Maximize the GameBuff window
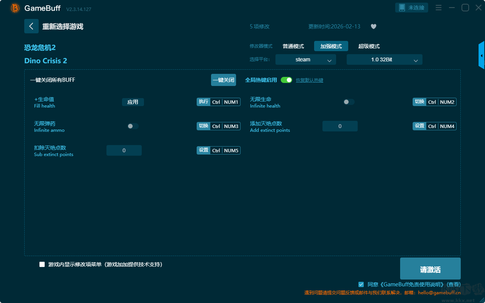485x303 pixels. tap(465, 8)
